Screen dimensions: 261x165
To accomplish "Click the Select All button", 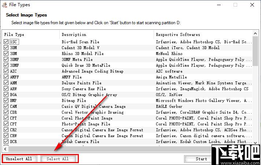I will (x=58, y=159).
